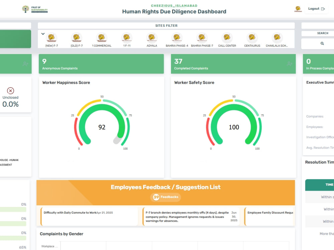The width and height of the screenshot is (334, 250).
Task: Click the safety score value 100
Action: coord(234,127)
